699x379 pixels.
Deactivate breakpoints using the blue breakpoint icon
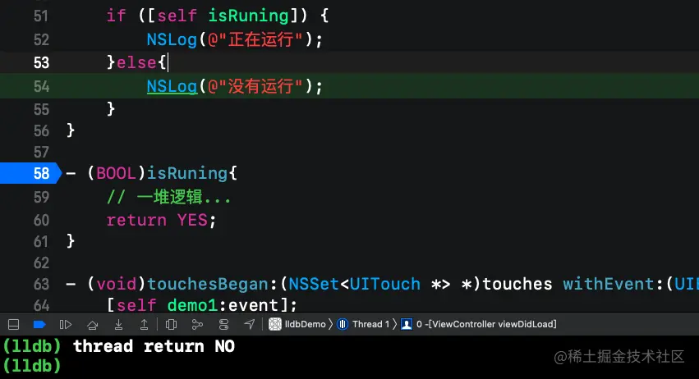(x=39, y=325)
